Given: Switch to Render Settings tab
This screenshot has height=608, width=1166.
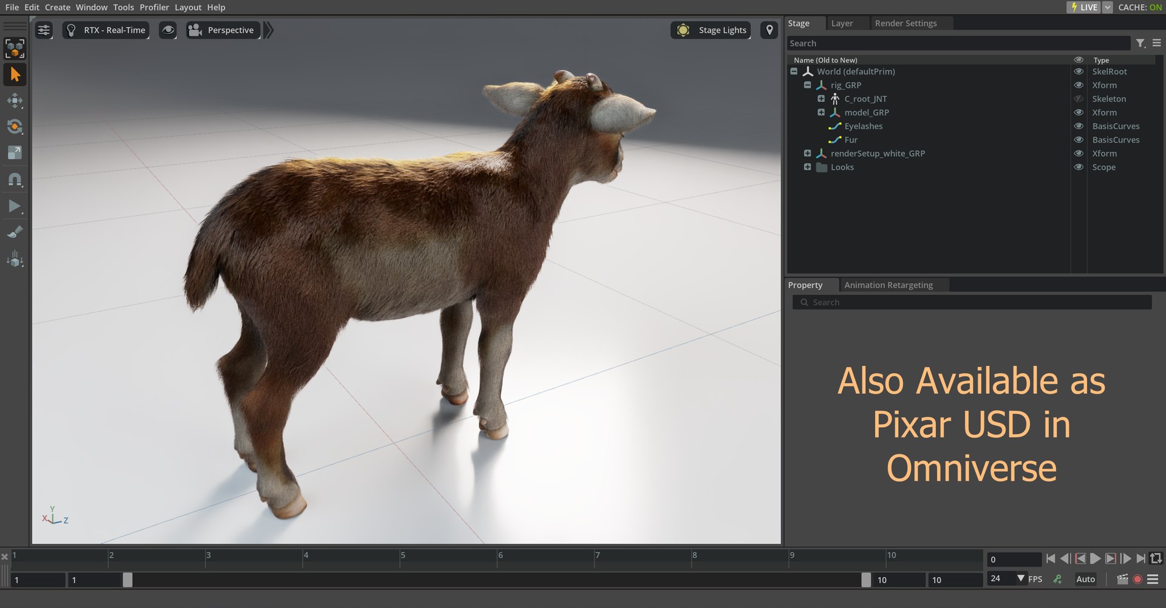Looking at the screenshot, I should 905,23.
